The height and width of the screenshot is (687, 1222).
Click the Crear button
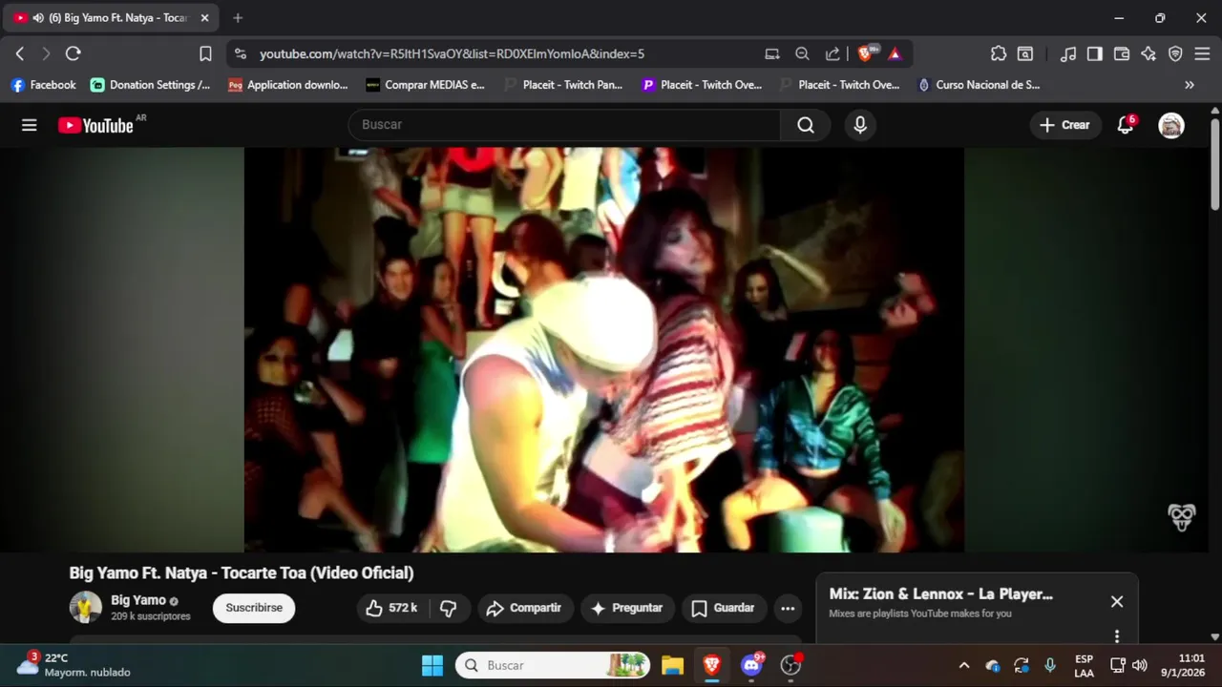pyautogui.click(x=1064, y=125)
